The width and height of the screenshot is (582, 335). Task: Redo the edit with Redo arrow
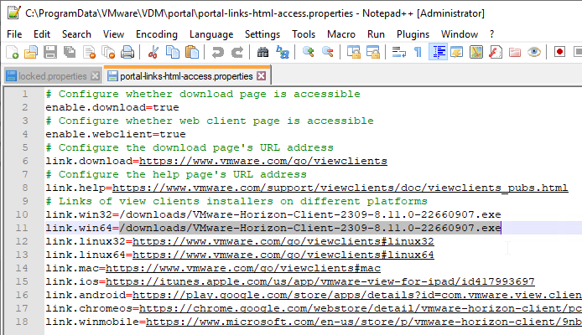tap(236, 52)
